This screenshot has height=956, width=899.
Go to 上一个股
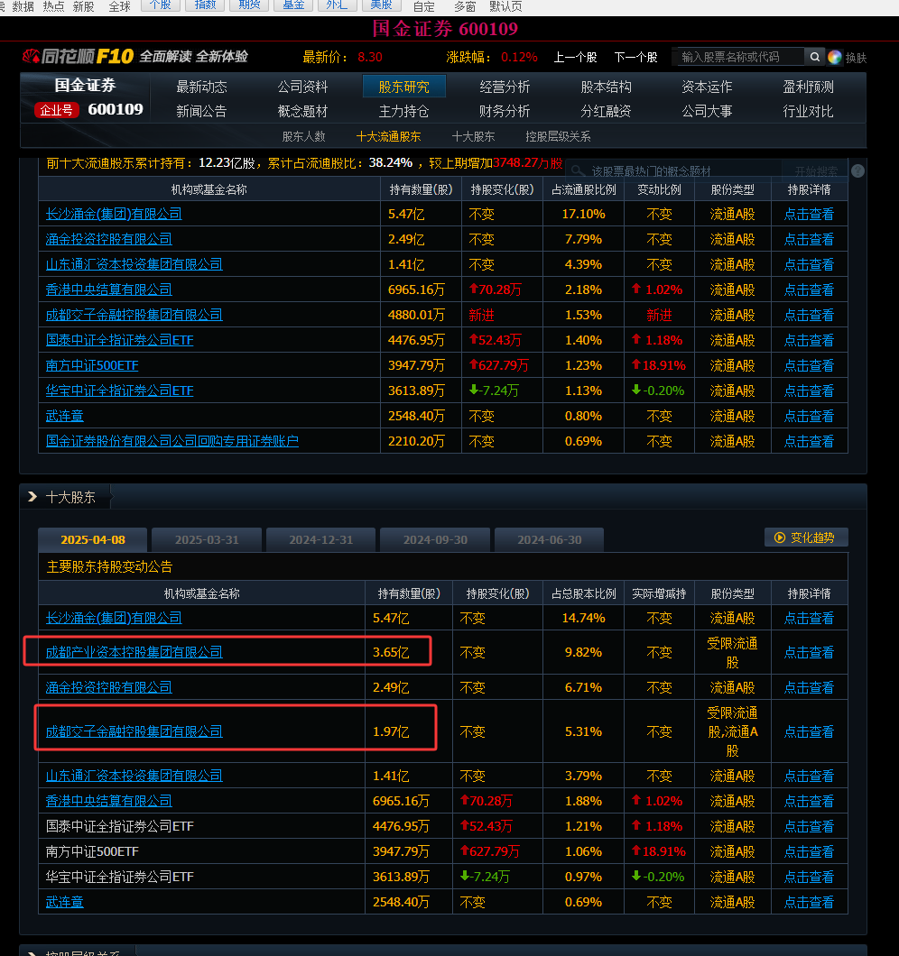point(575,58)
